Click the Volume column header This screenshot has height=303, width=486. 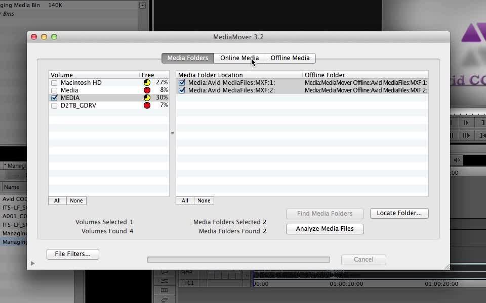pos(94,75)
